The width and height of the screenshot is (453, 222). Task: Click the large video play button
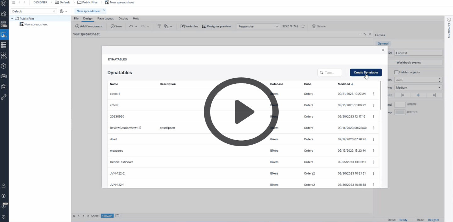[241, 112]
